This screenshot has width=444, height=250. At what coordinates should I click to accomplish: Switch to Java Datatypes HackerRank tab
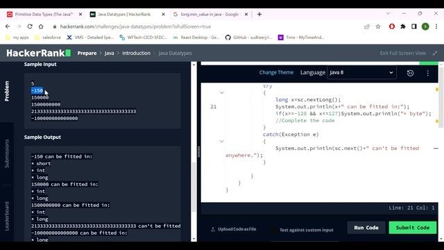[124, 14]
